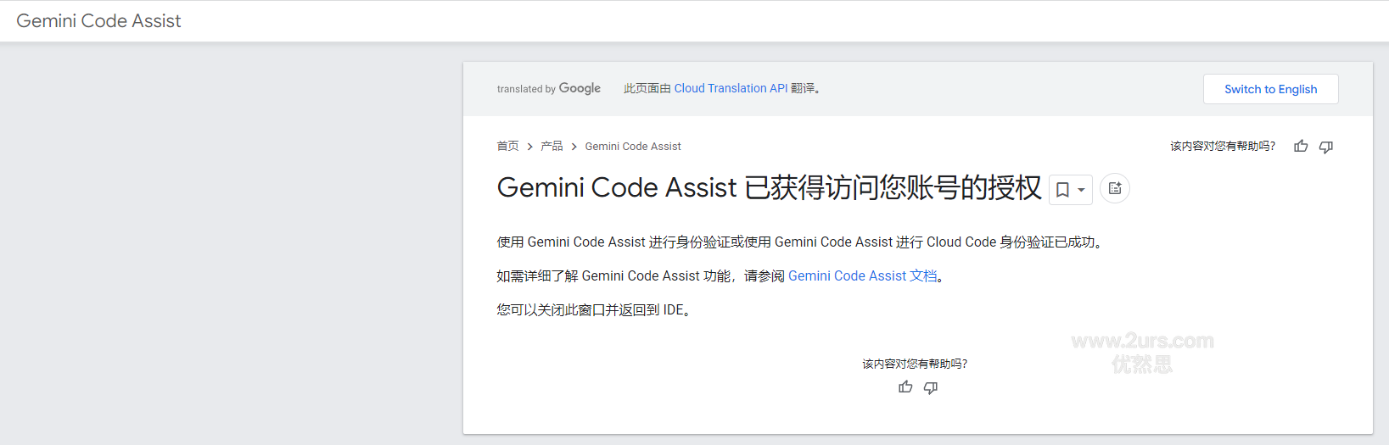The width and height of the screenshot is (1389, 445).
Task: Click the translated by Google logo
Action: coord(549,88)
